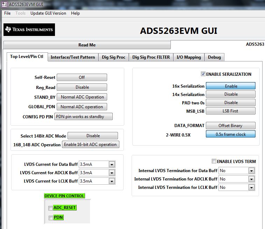
Task: Toggle the Reg_Read Disable button
Action: tap(82, 87)
